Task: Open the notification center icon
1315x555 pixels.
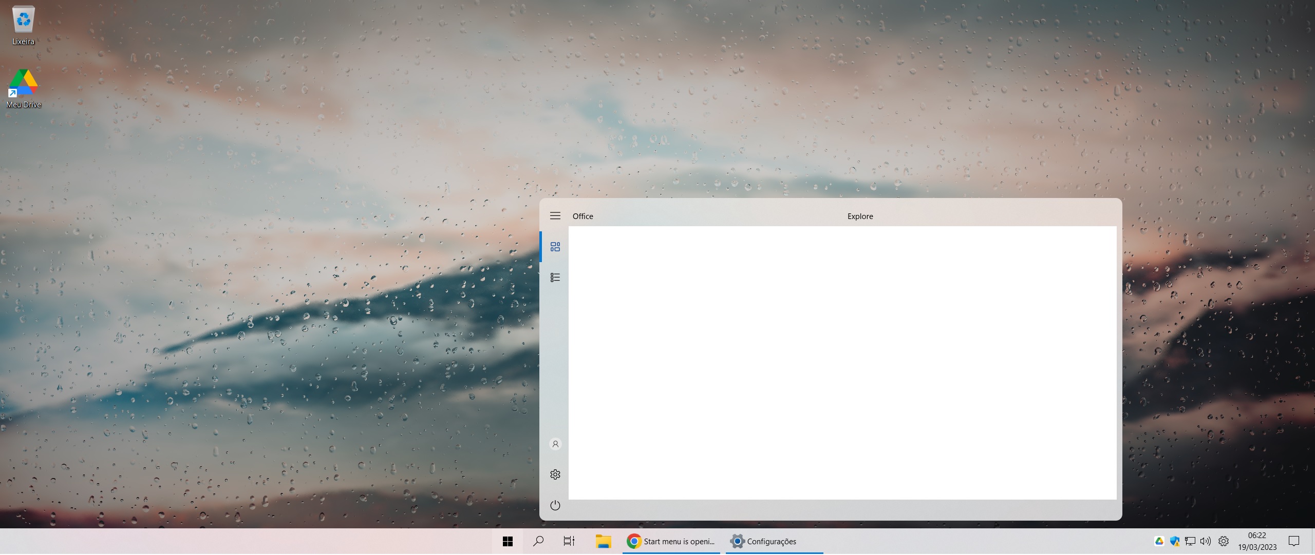Action: tap(1294, 542)
